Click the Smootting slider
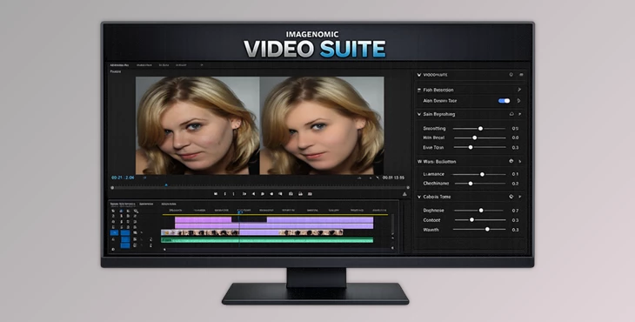635x322 pixels. [479, 129]
